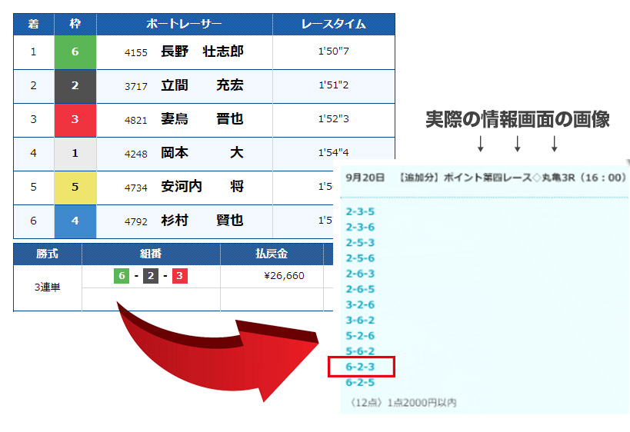Select racer name 長野 壮志郎
This screenshot has width=630, height=432.
(x=202, y=52)
